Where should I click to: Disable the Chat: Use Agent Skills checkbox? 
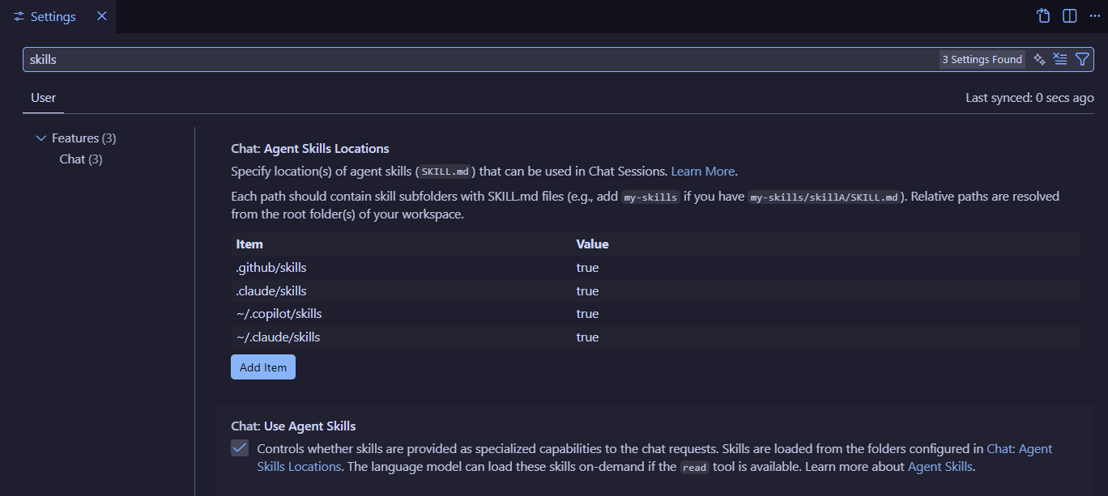click(240, 447)
